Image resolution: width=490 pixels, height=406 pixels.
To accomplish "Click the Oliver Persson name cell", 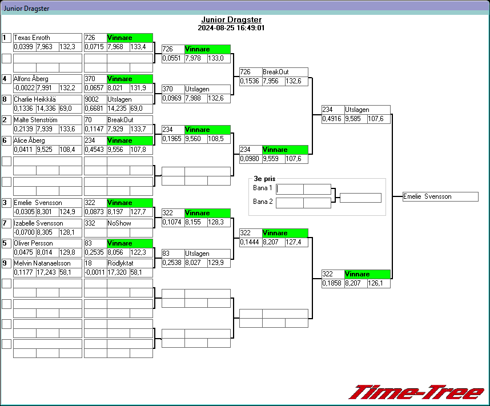I will click(x=47, y=243).
